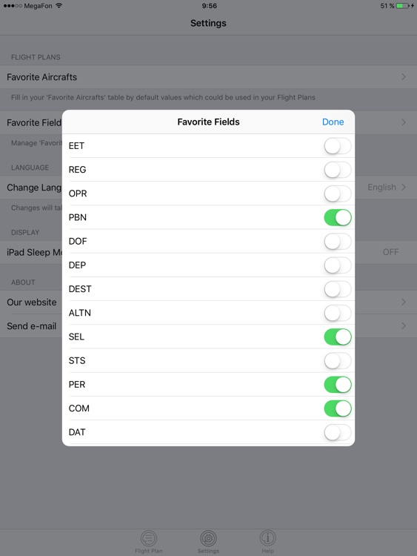Select the Favorite Aircrafts menu row
This screenshot has width=417, height=556.
(208, 77)
